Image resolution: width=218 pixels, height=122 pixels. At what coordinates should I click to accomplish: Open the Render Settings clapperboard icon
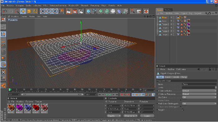point(81,11)
